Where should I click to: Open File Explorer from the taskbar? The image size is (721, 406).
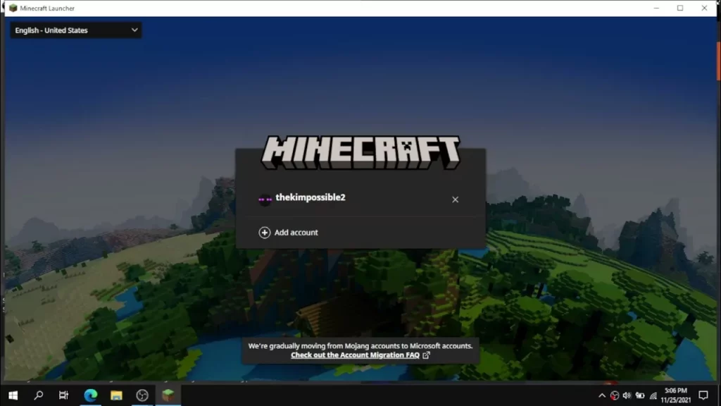click(116, 395)
